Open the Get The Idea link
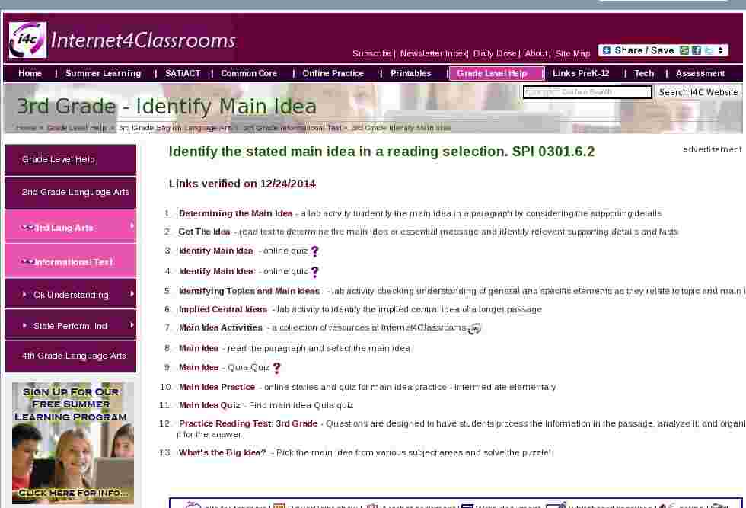The image size is (746, 508). (204, 232)
